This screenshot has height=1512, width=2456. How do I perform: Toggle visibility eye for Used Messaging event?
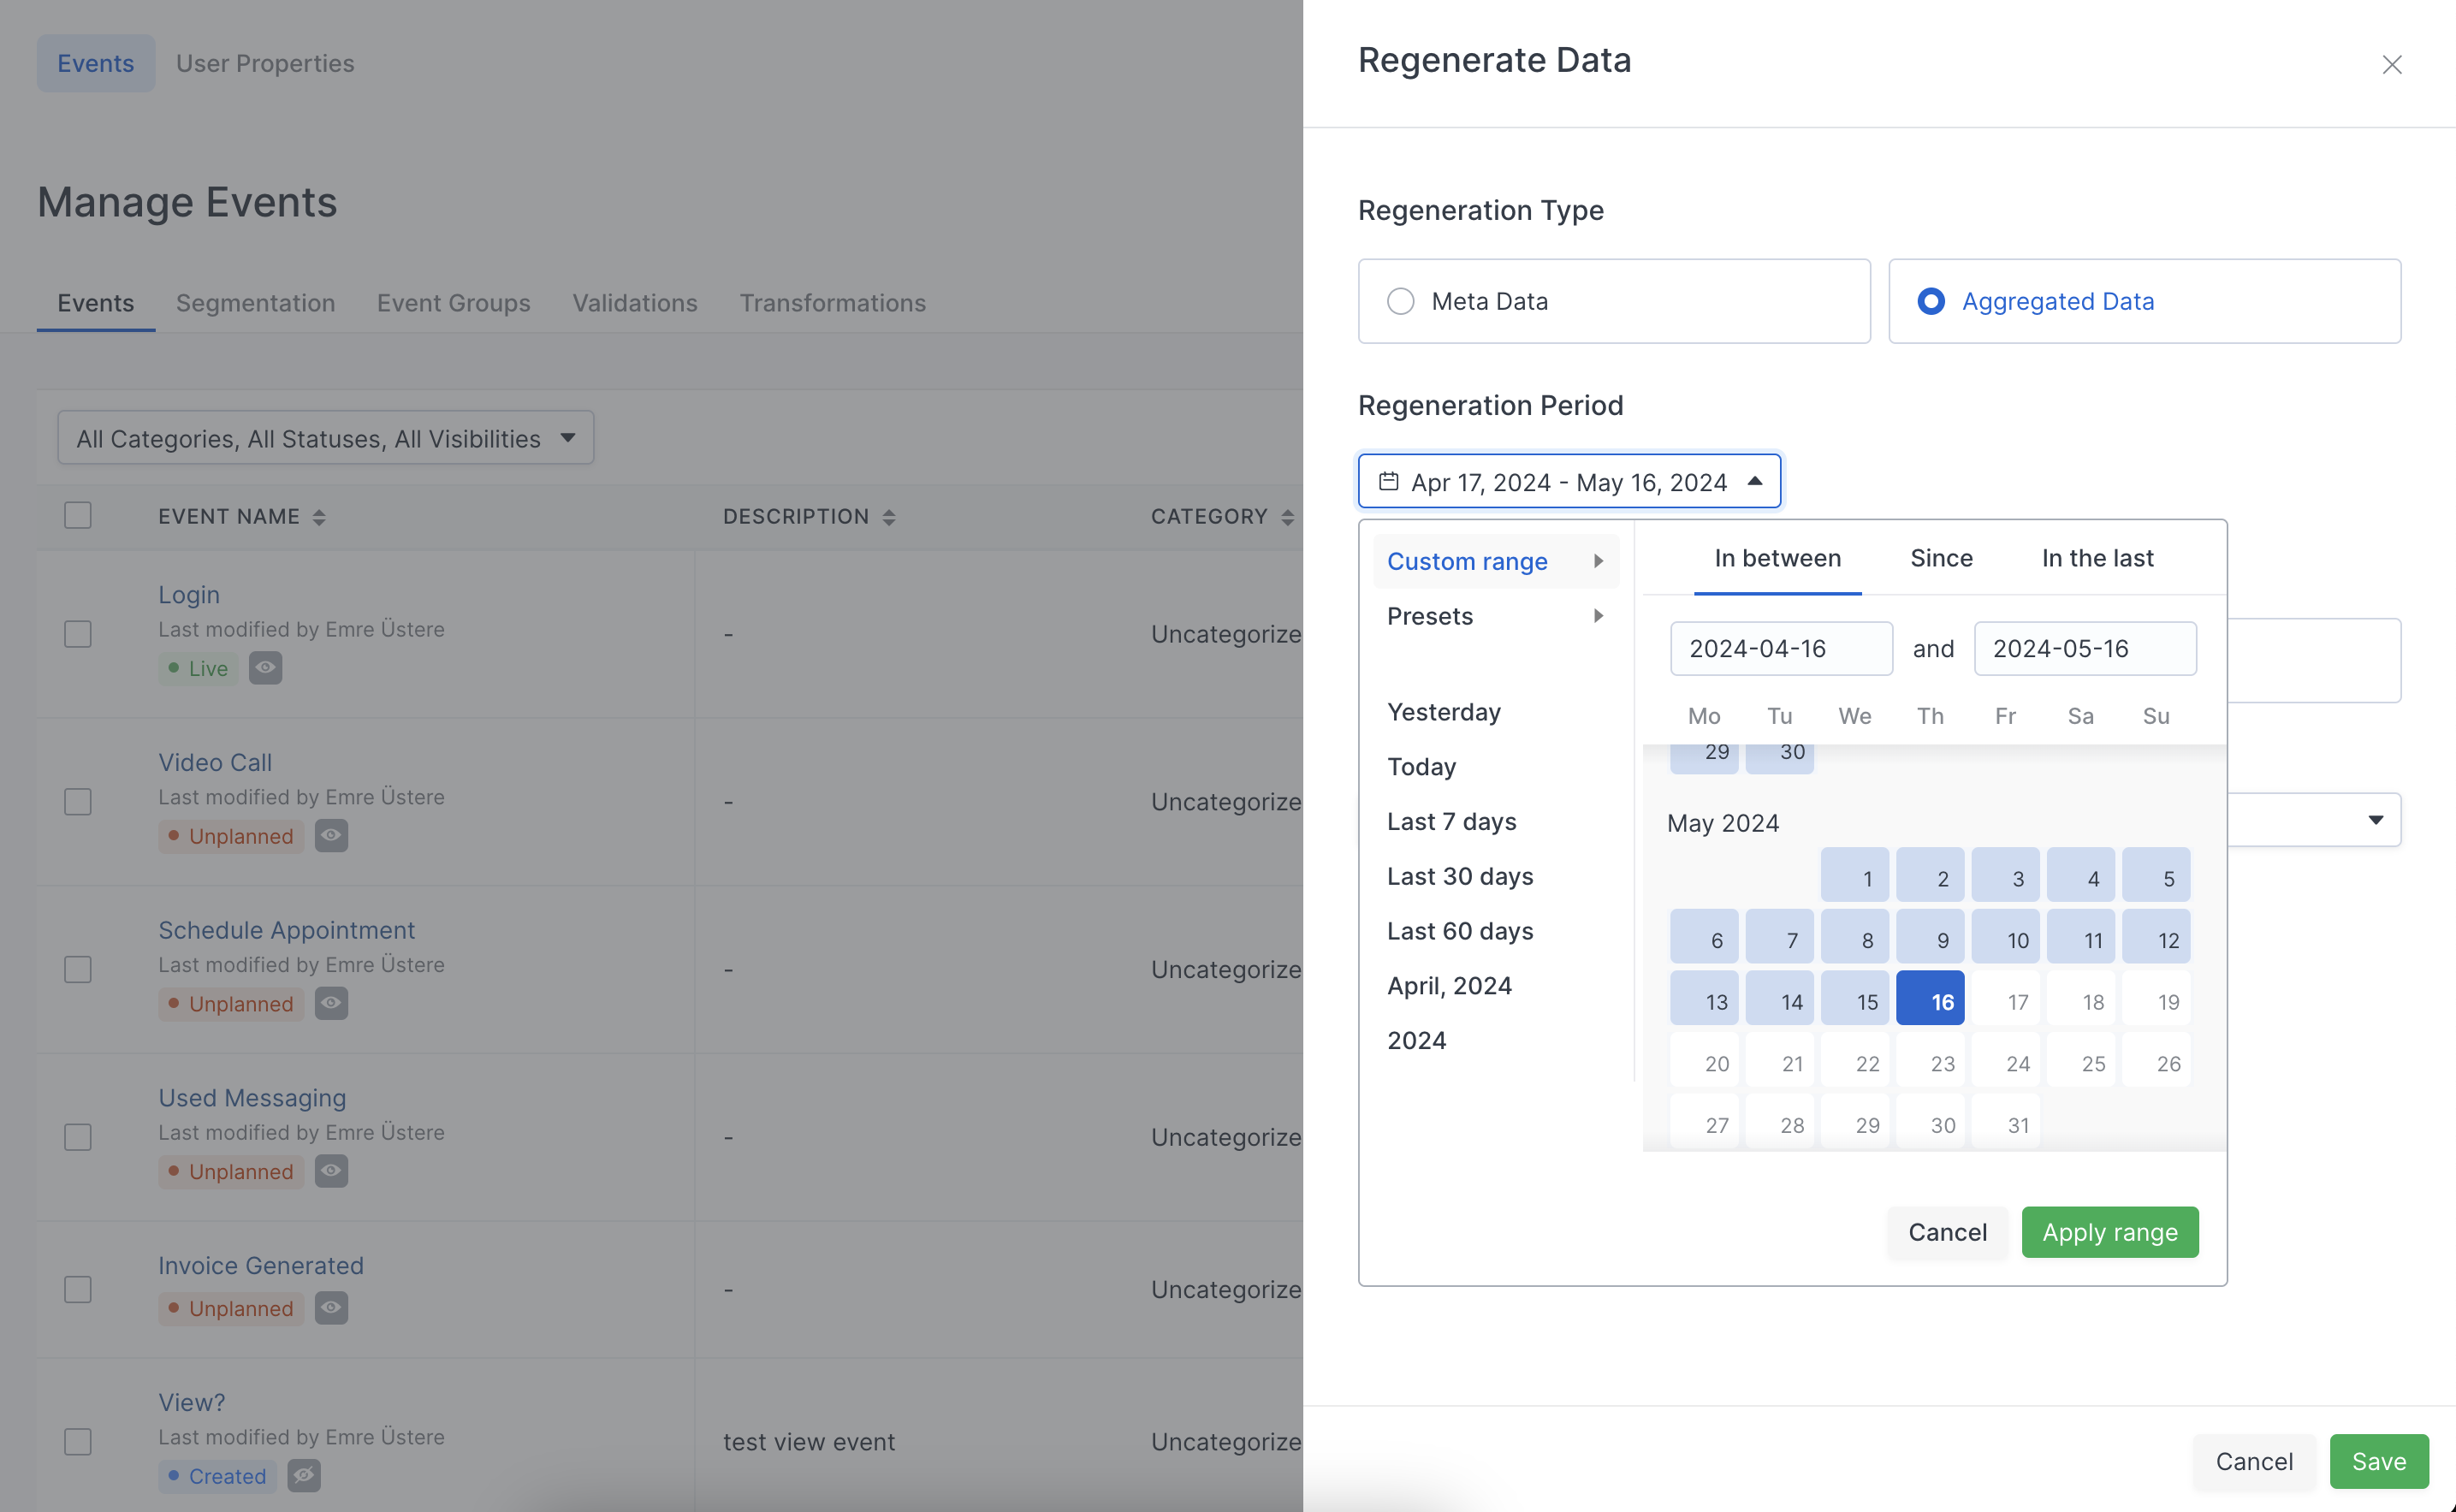tap(331, 1171)
